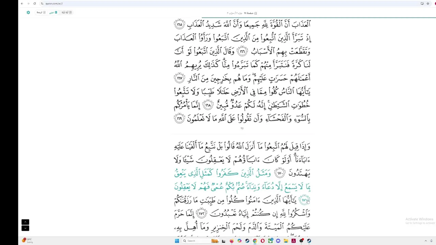
Task: Open the Windows Start menu
Action: 177,241
